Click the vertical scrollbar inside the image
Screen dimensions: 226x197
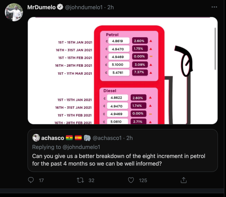point(215,49)
